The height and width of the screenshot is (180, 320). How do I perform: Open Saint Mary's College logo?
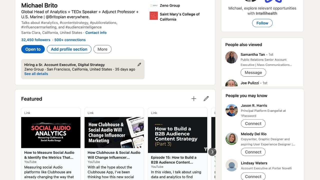point(153,15)
